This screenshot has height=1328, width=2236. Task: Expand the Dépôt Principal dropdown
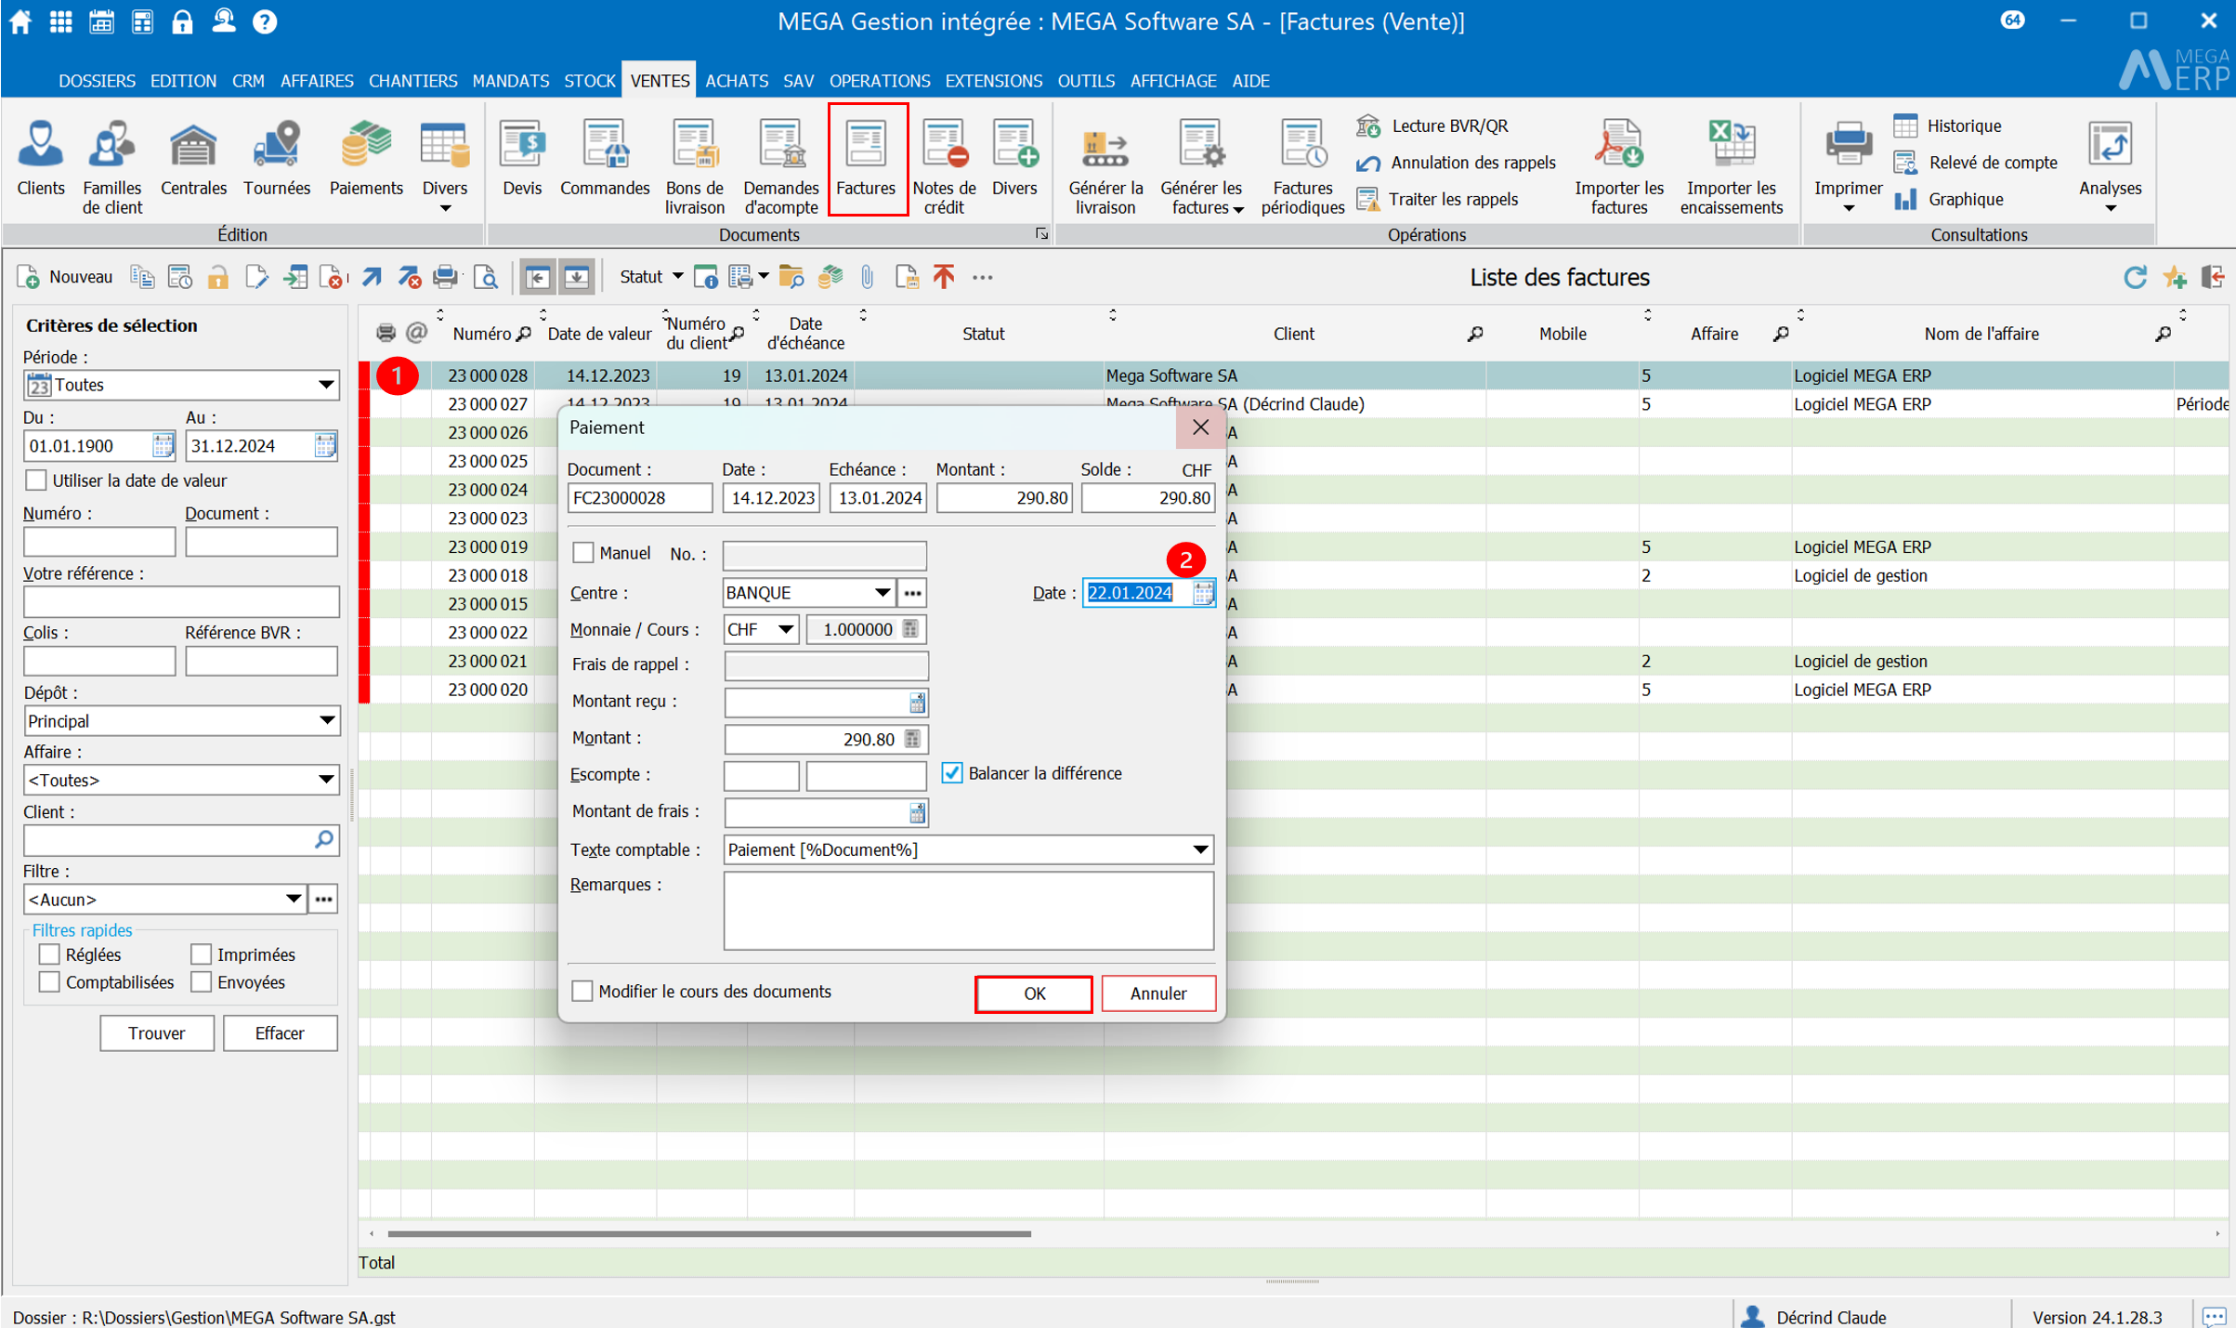point(325,721)
